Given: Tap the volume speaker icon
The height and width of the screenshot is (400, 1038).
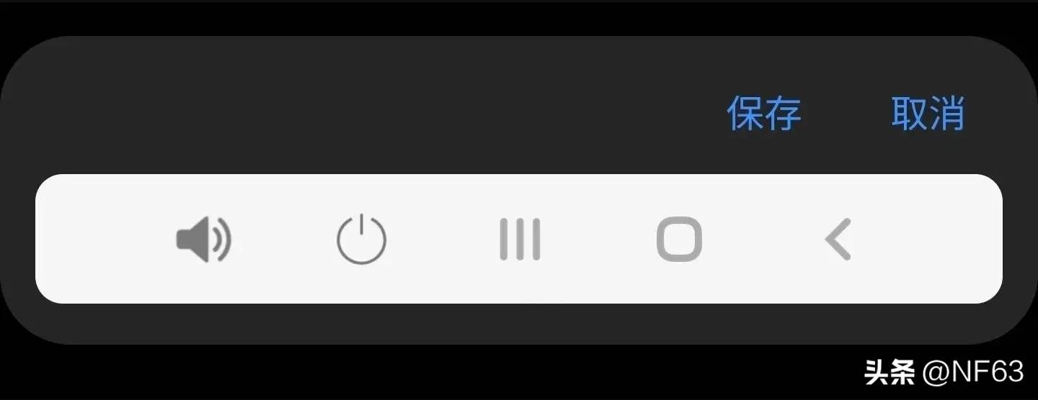Looking at the screenshot, I should pyautogui.click(x=204, y=240).
